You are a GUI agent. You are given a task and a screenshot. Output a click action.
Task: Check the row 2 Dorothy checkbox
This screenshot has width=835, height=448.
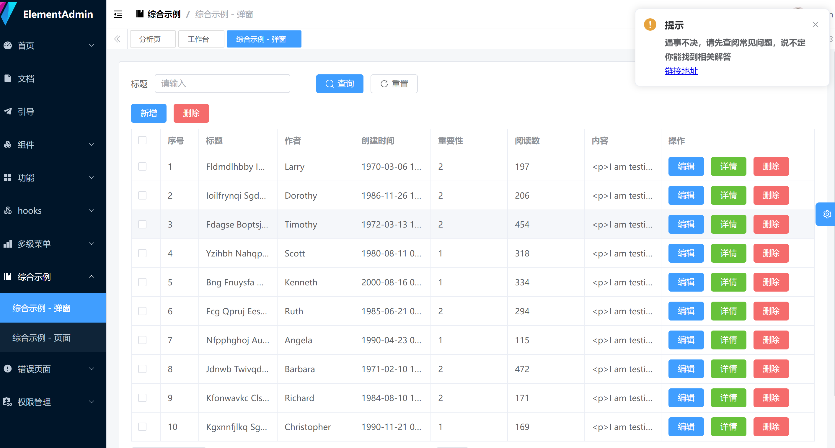click(142, 195)
